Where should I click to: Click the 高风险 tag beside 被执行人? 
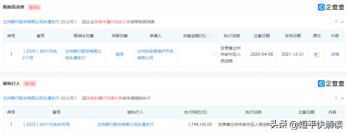tap(30, 84)
